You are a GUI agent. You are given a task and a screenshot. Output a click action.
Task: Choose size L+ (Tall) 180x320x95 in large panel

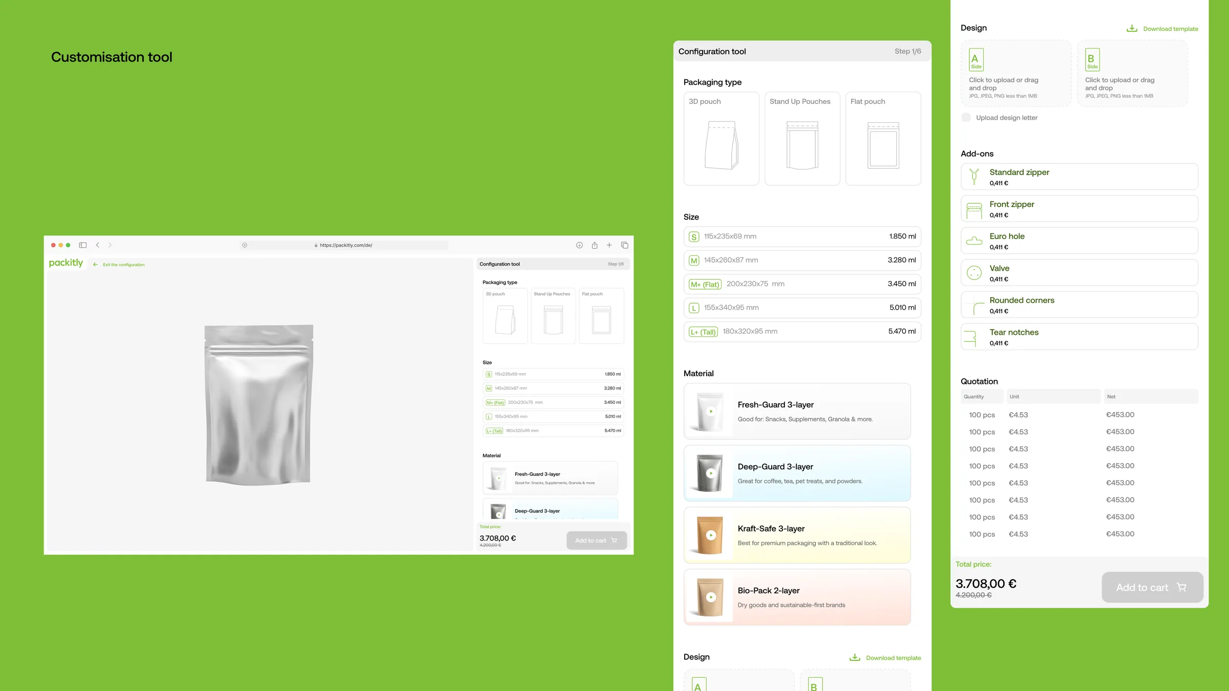coord(802,332)
